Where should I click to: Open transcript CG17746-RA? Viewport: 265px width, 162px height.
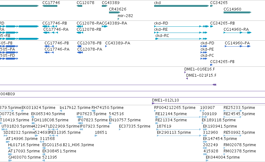pyautogui.click(x=56, y=29)
